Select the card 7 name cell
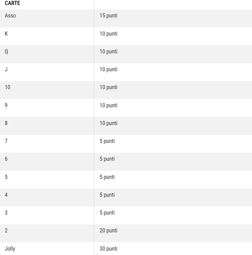Image resolution: width=252 pixels, height=255 pixels. pyautogui.click(x=6, y=141)
